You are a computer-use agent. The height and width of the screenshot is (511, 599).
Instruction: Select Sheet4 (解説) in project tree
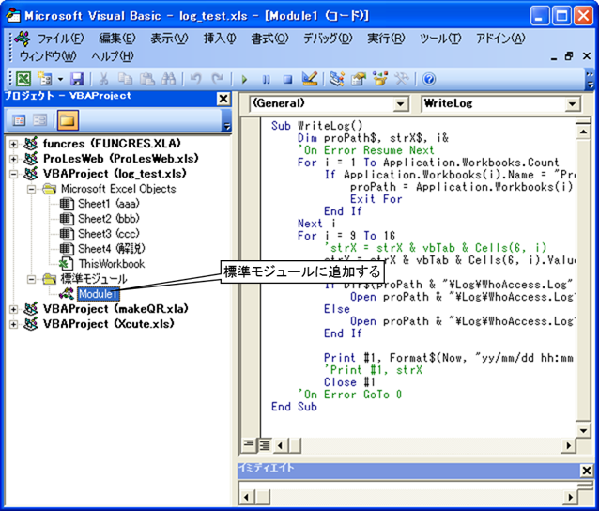pyautogui.click(x=112, y=249)
